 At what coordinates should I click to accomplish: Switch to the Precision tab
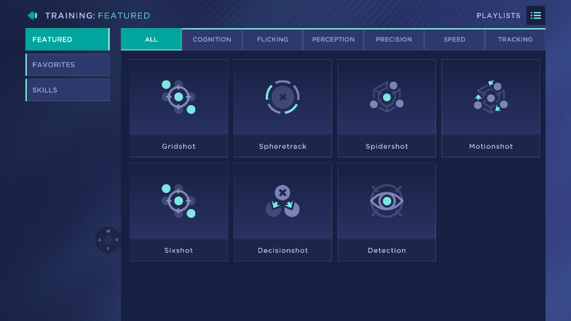[x=394, y=40]
